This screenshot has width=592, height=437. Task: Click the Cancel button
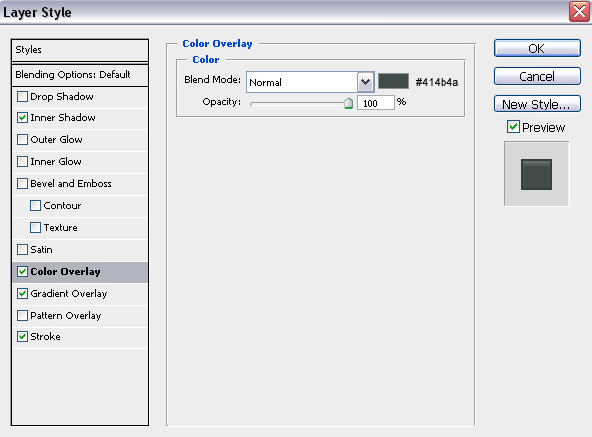(537, 77)
